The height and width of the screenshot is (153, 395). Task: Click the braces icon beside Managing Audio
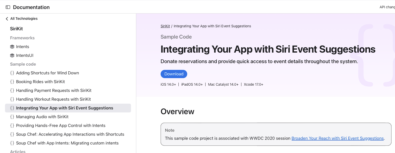pyautogui.click(x=12, y=117)
